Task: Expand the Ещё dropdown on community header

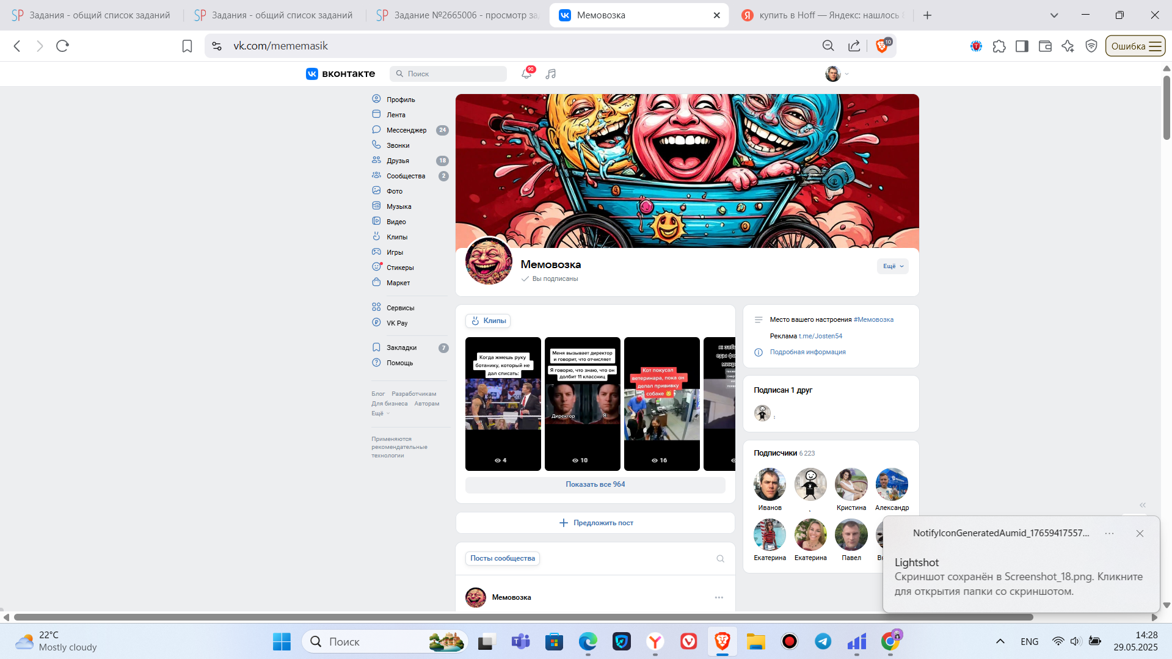Action: (x=893, y=266)
